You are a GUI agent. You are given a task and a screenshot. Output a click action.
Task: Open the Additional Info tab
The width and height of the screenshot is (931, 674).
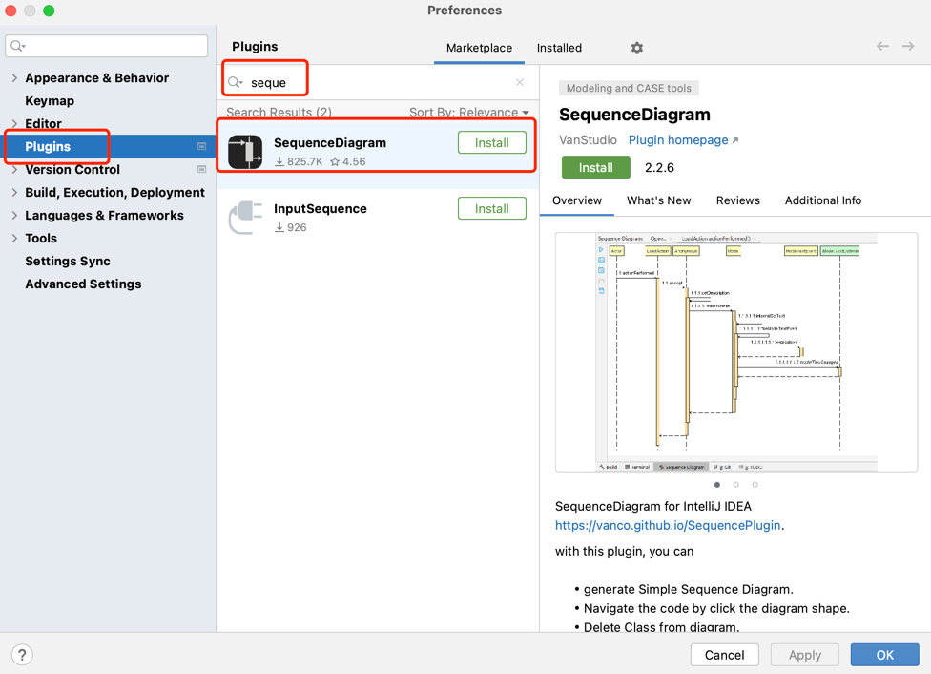tap(823, 200)
